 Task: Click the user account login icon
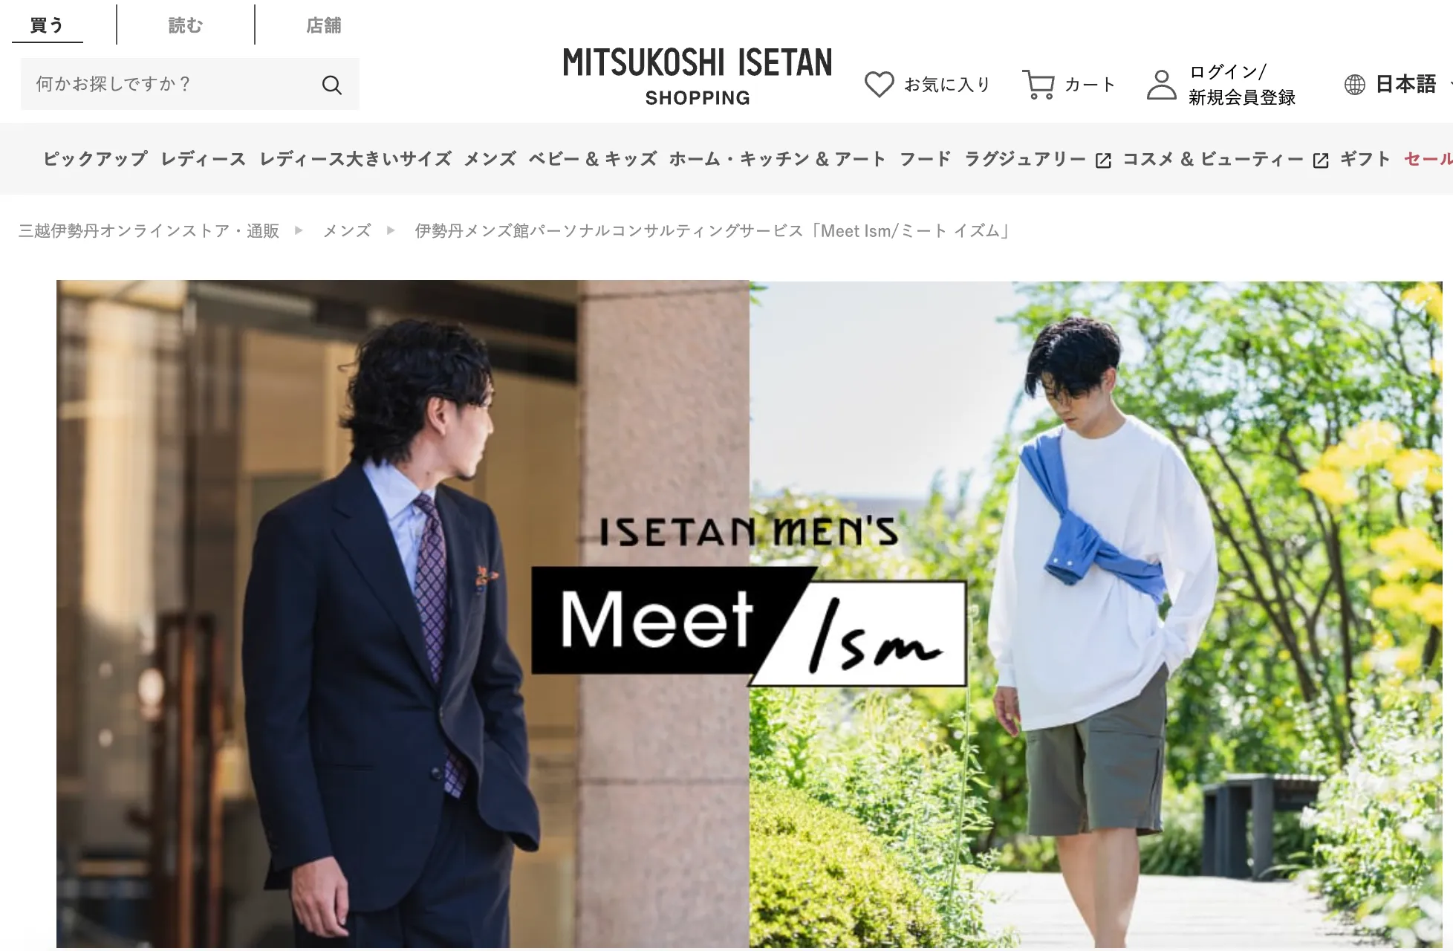(x=1162, y=84)
